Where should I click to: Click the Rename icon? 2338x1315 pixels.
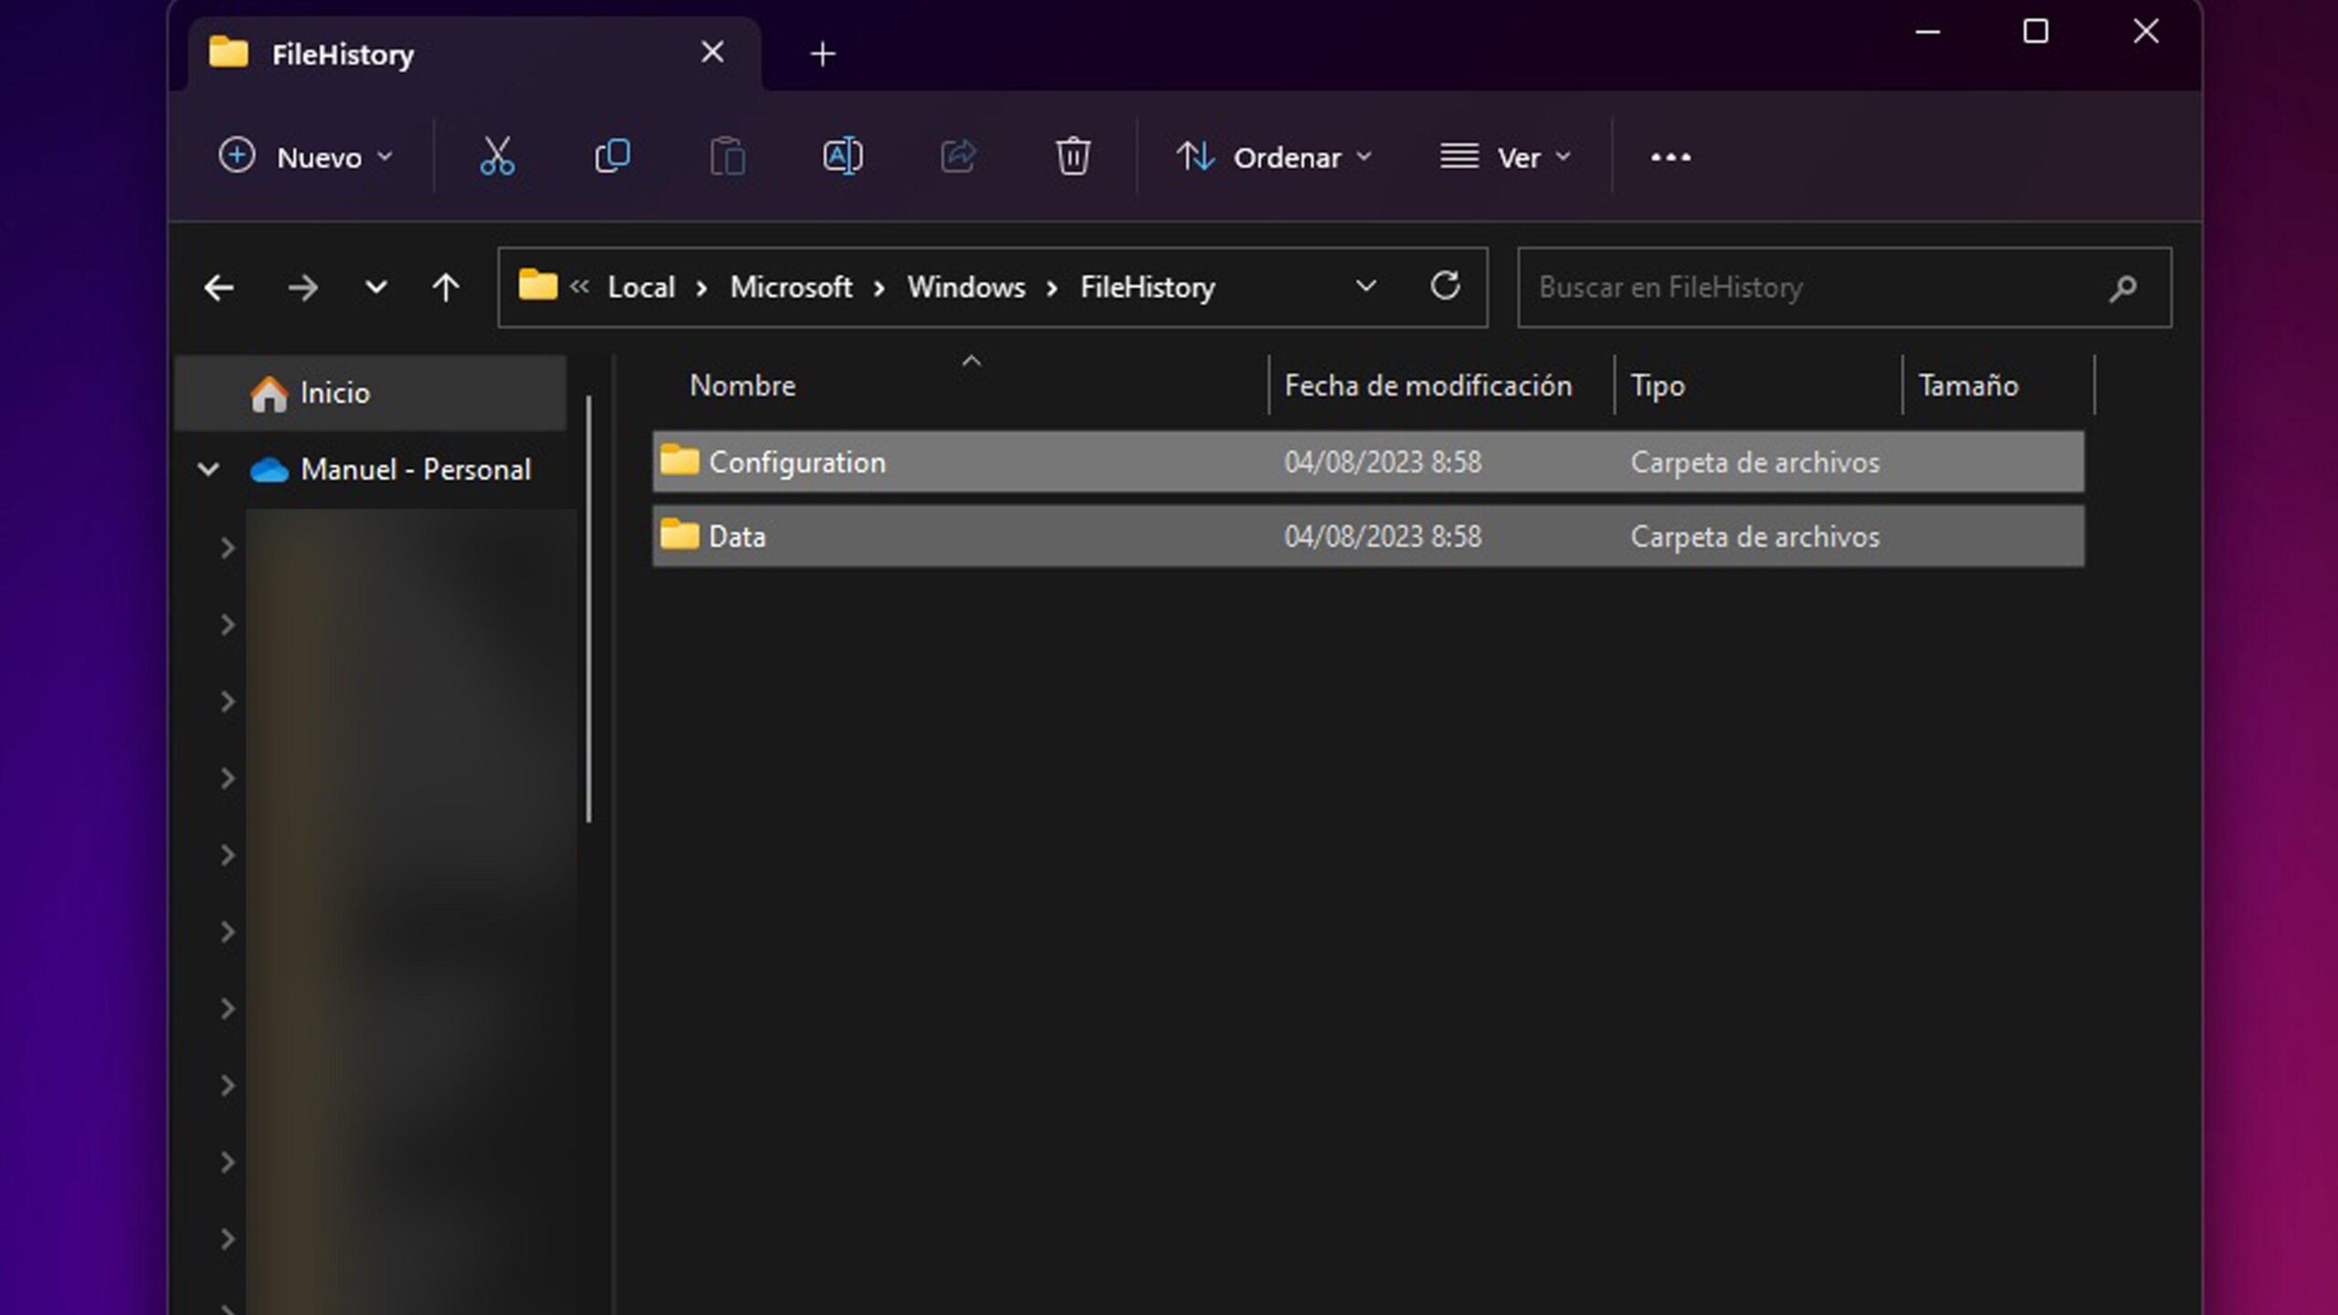point(842,157)
